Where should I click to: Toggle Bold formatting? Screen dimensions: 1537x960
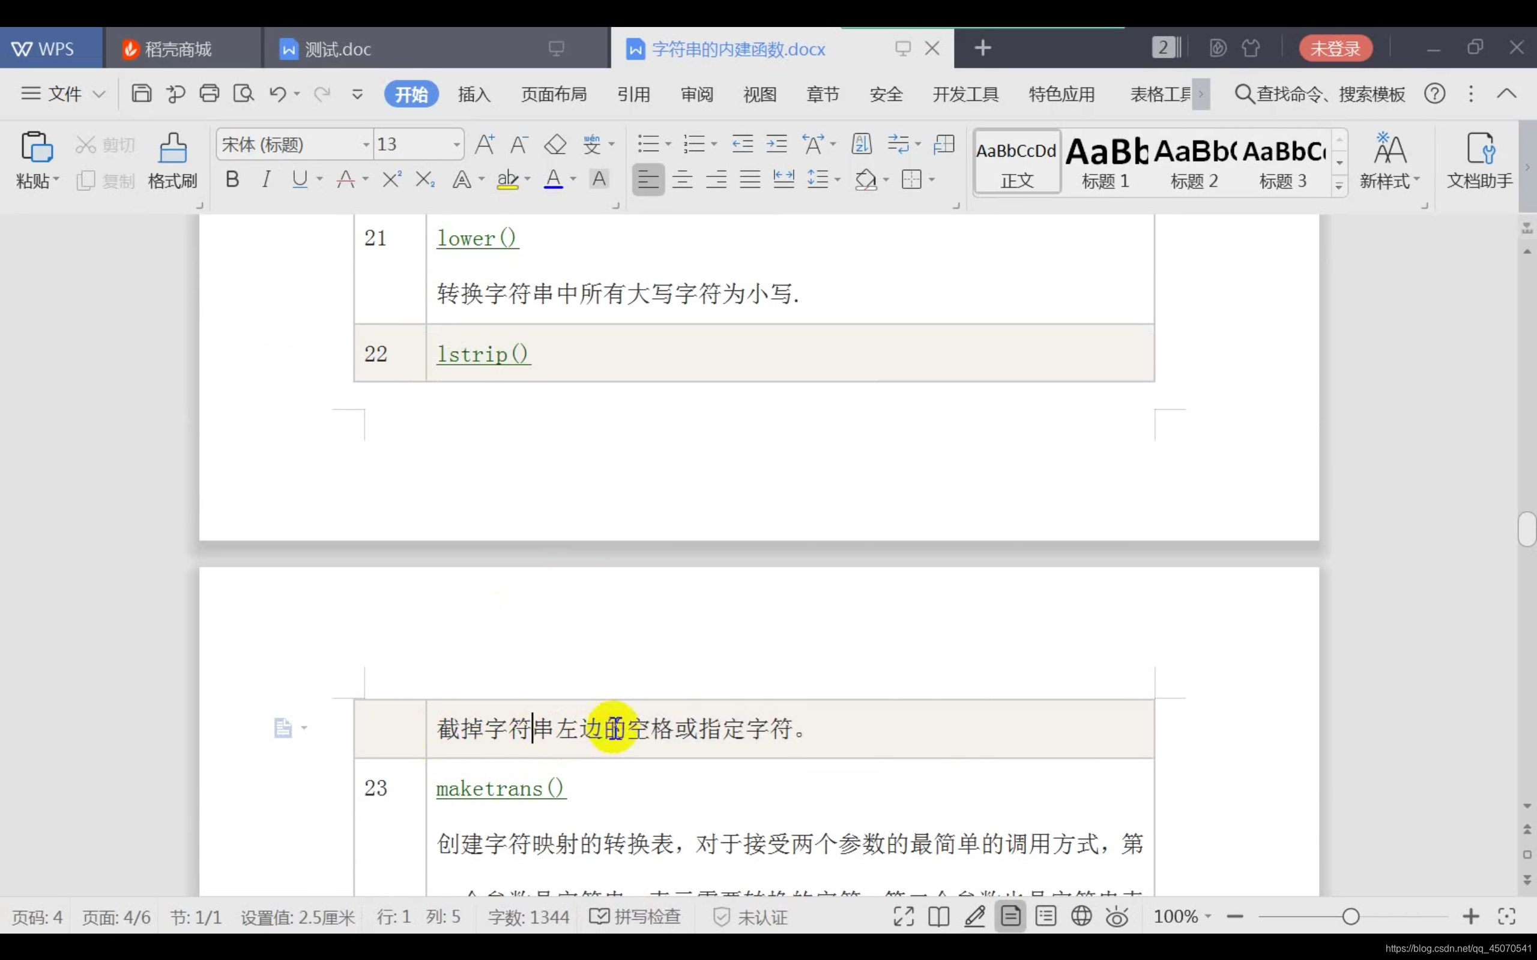click(x=232, y=179)
